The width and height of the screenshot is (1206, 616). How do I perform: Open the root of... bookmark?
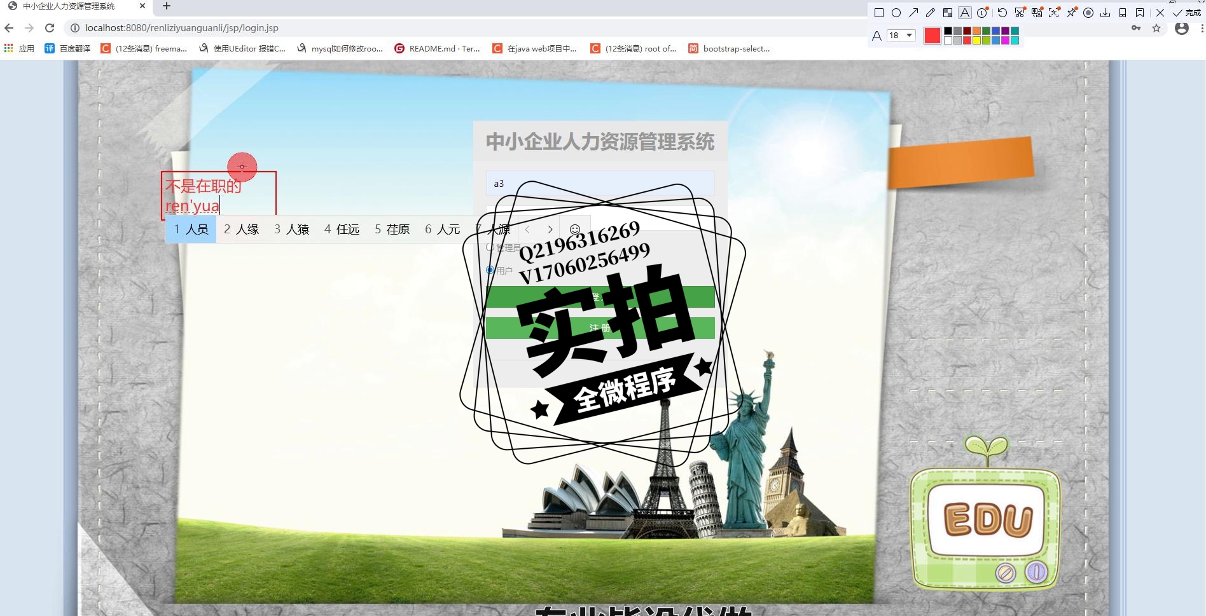[634, 48]
